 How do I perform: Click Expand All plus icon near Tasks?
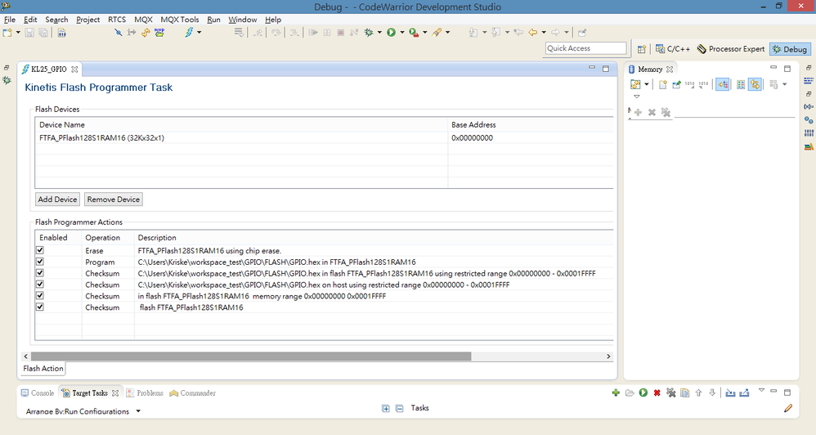pyautogui.click(x=386, y=409)
